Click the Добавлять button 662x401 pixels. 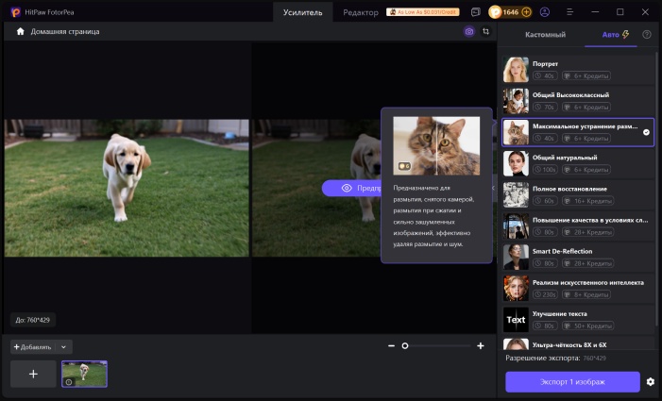coord(32,347)
